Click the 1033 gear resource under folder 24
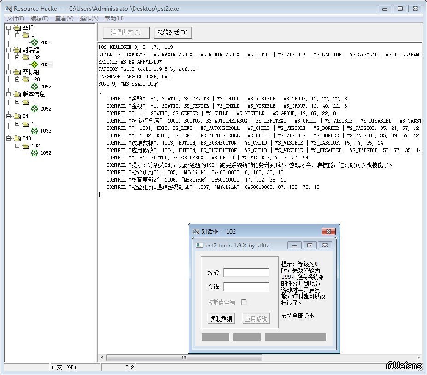 (45, 131)
